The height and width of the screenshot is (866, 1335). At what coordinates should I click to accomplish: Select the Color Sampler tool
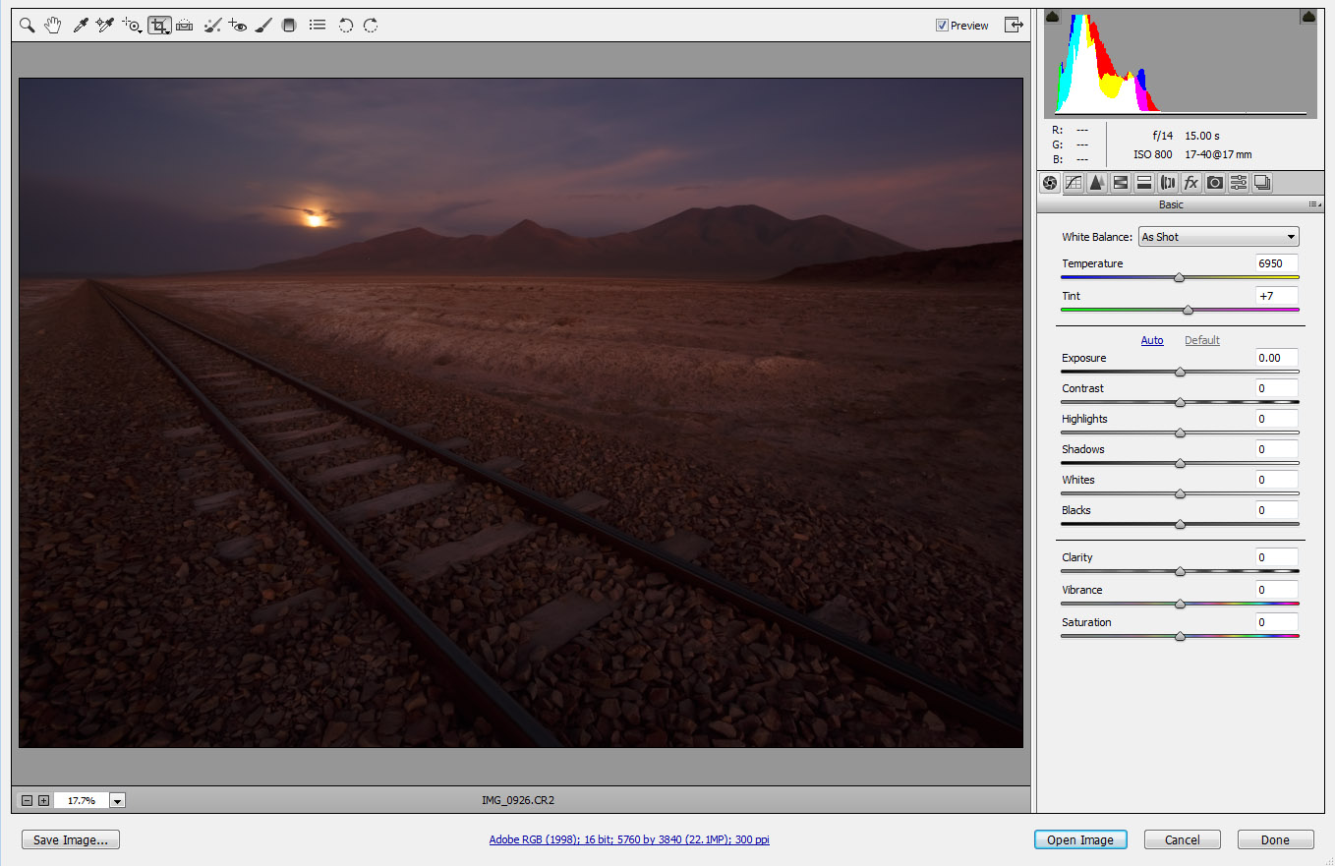pyautogui.click(x=105, y=26)
